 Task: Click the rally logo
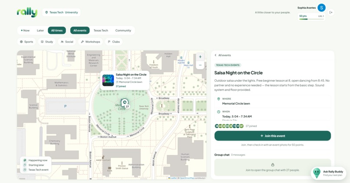coord(27,12)
